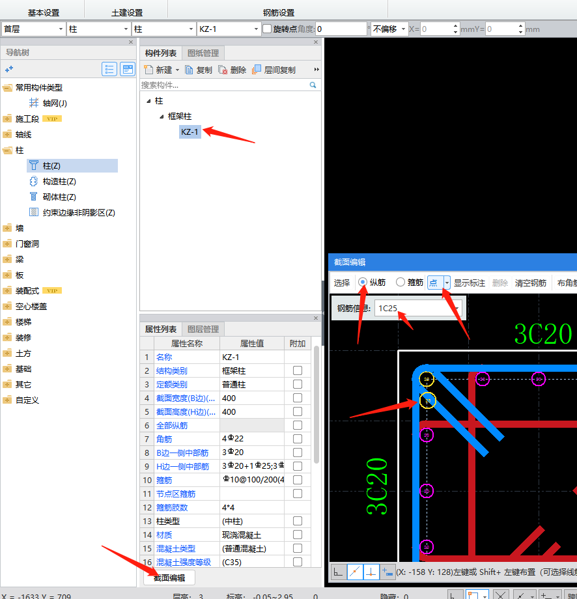Click the 点 placement button
Screen dimensions: 577x599
click(x=435, y=283)
